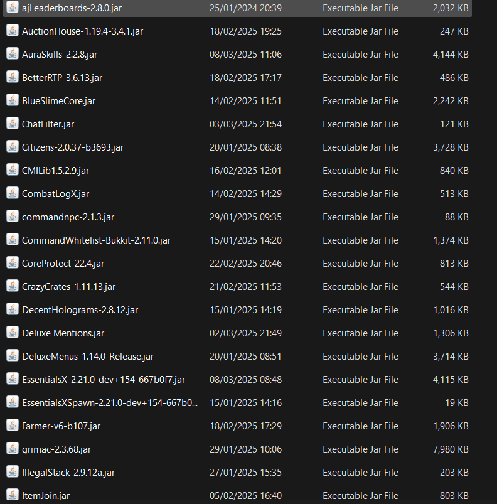Select file name CommandWhitelist-Bukkit-2.11.0.jar
Screen dimensions: 497x504
(x=97, y=240)
